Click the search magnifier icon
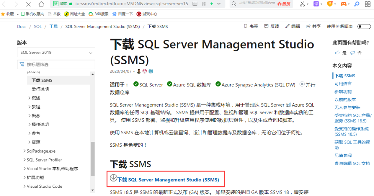The image size is (374, 196). (234, 4)
